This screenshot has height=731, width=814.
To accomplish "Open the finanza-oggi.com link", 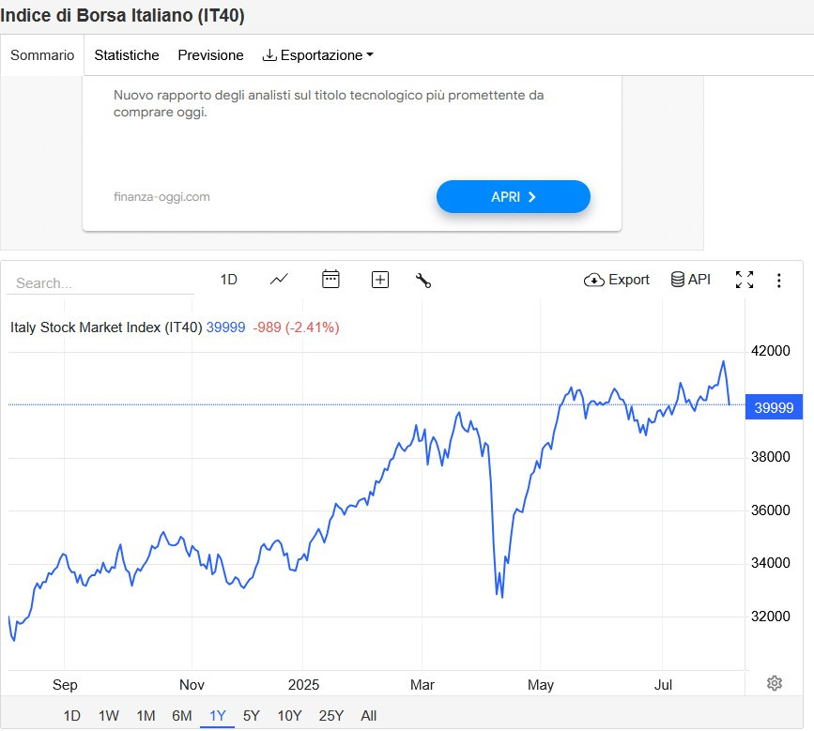I will coord(161,197).
